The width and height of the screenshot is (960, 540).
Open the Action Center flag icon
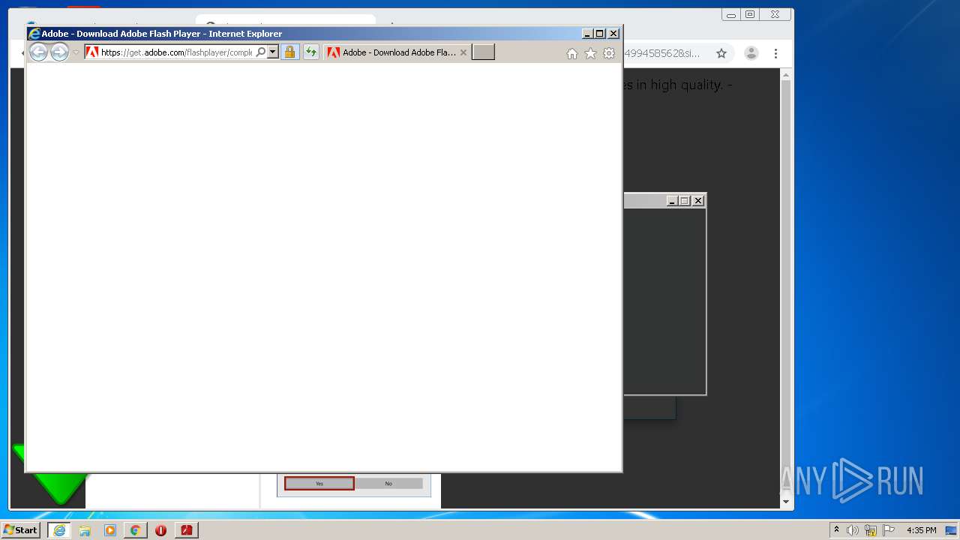889,530
